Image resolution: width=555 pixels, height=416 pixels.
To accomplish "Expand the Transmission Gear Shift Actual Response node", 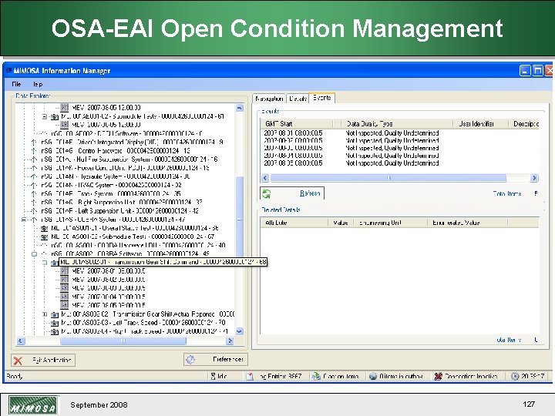I will 45,314.
